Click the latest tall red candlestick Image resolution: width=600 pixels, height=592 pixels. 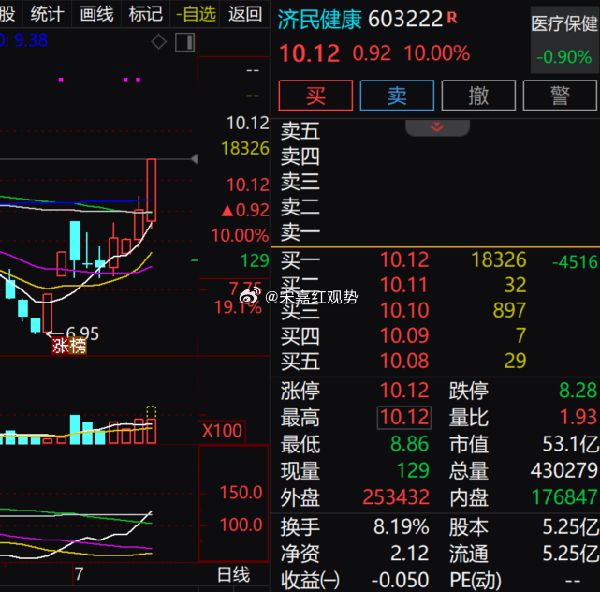[151, 190]
